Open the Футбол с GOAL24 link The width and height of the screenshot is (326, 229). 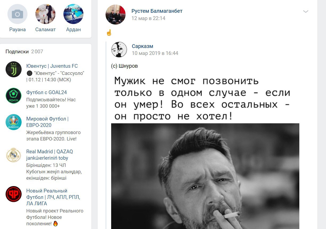coord(47,93)
